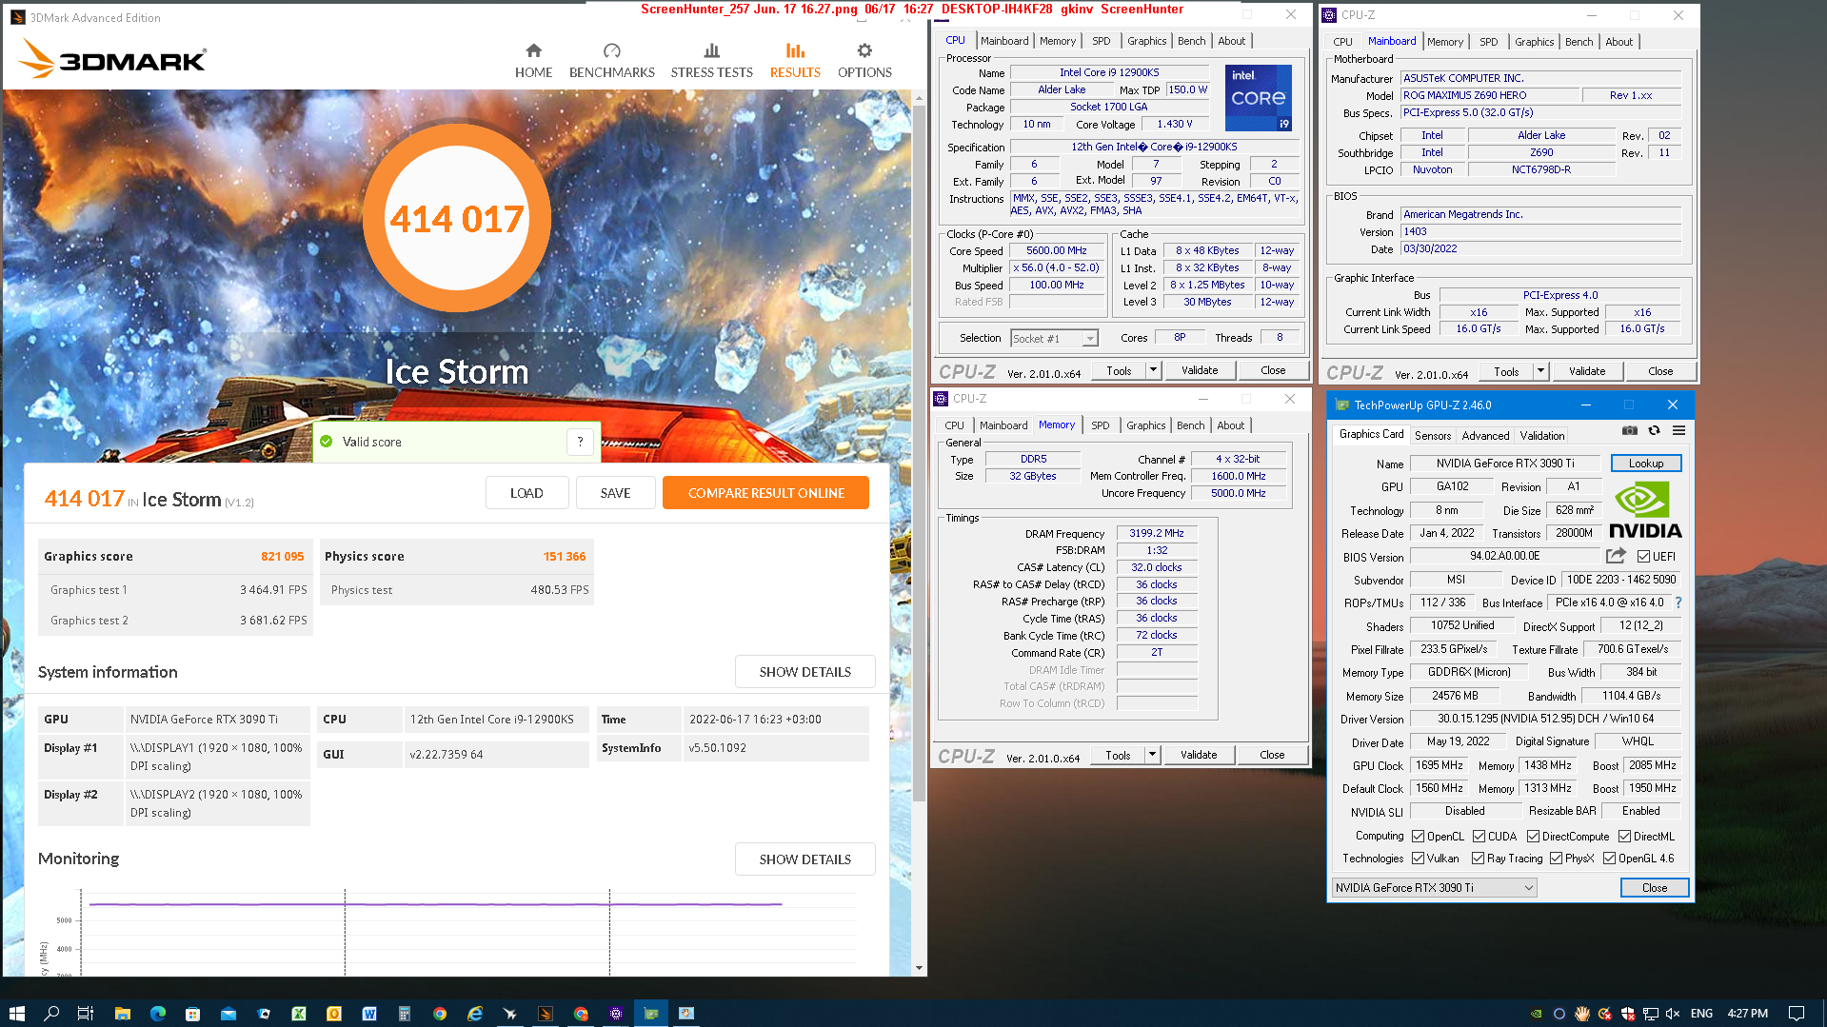
Task: Toggle the Ray Tracing checkbox
Action: pyautogui.click(x=1479, y=859)
